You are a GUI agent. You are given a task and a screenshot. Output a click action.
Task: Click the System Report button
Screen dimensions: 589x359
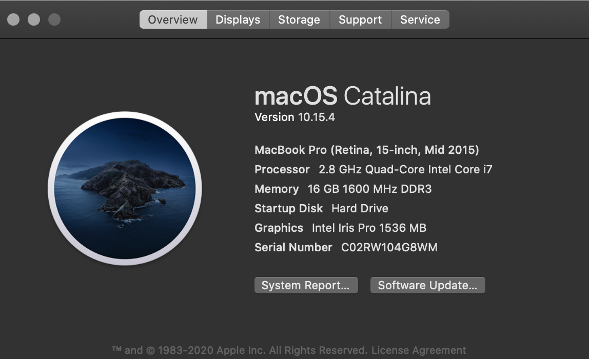tap(306, 285)
